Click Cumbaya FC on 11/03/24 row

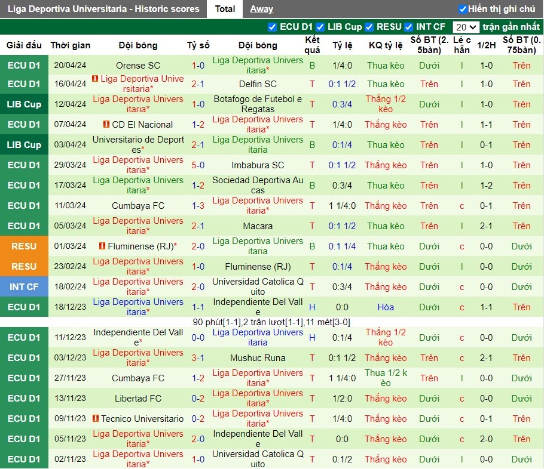pos(138,206)
